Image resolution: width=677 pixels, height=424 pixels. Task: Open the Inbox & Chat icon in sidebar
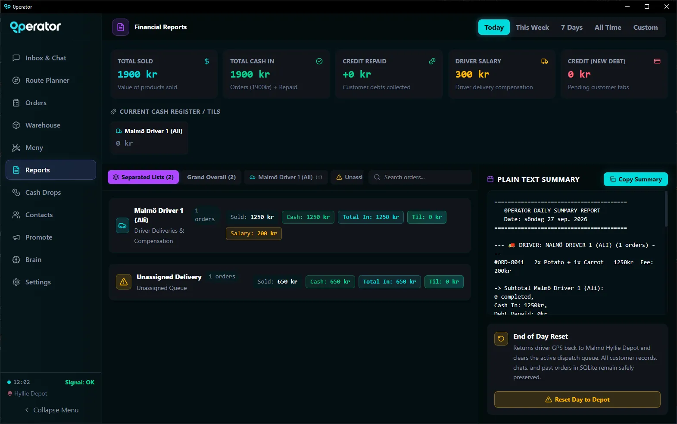pos(16,58)
